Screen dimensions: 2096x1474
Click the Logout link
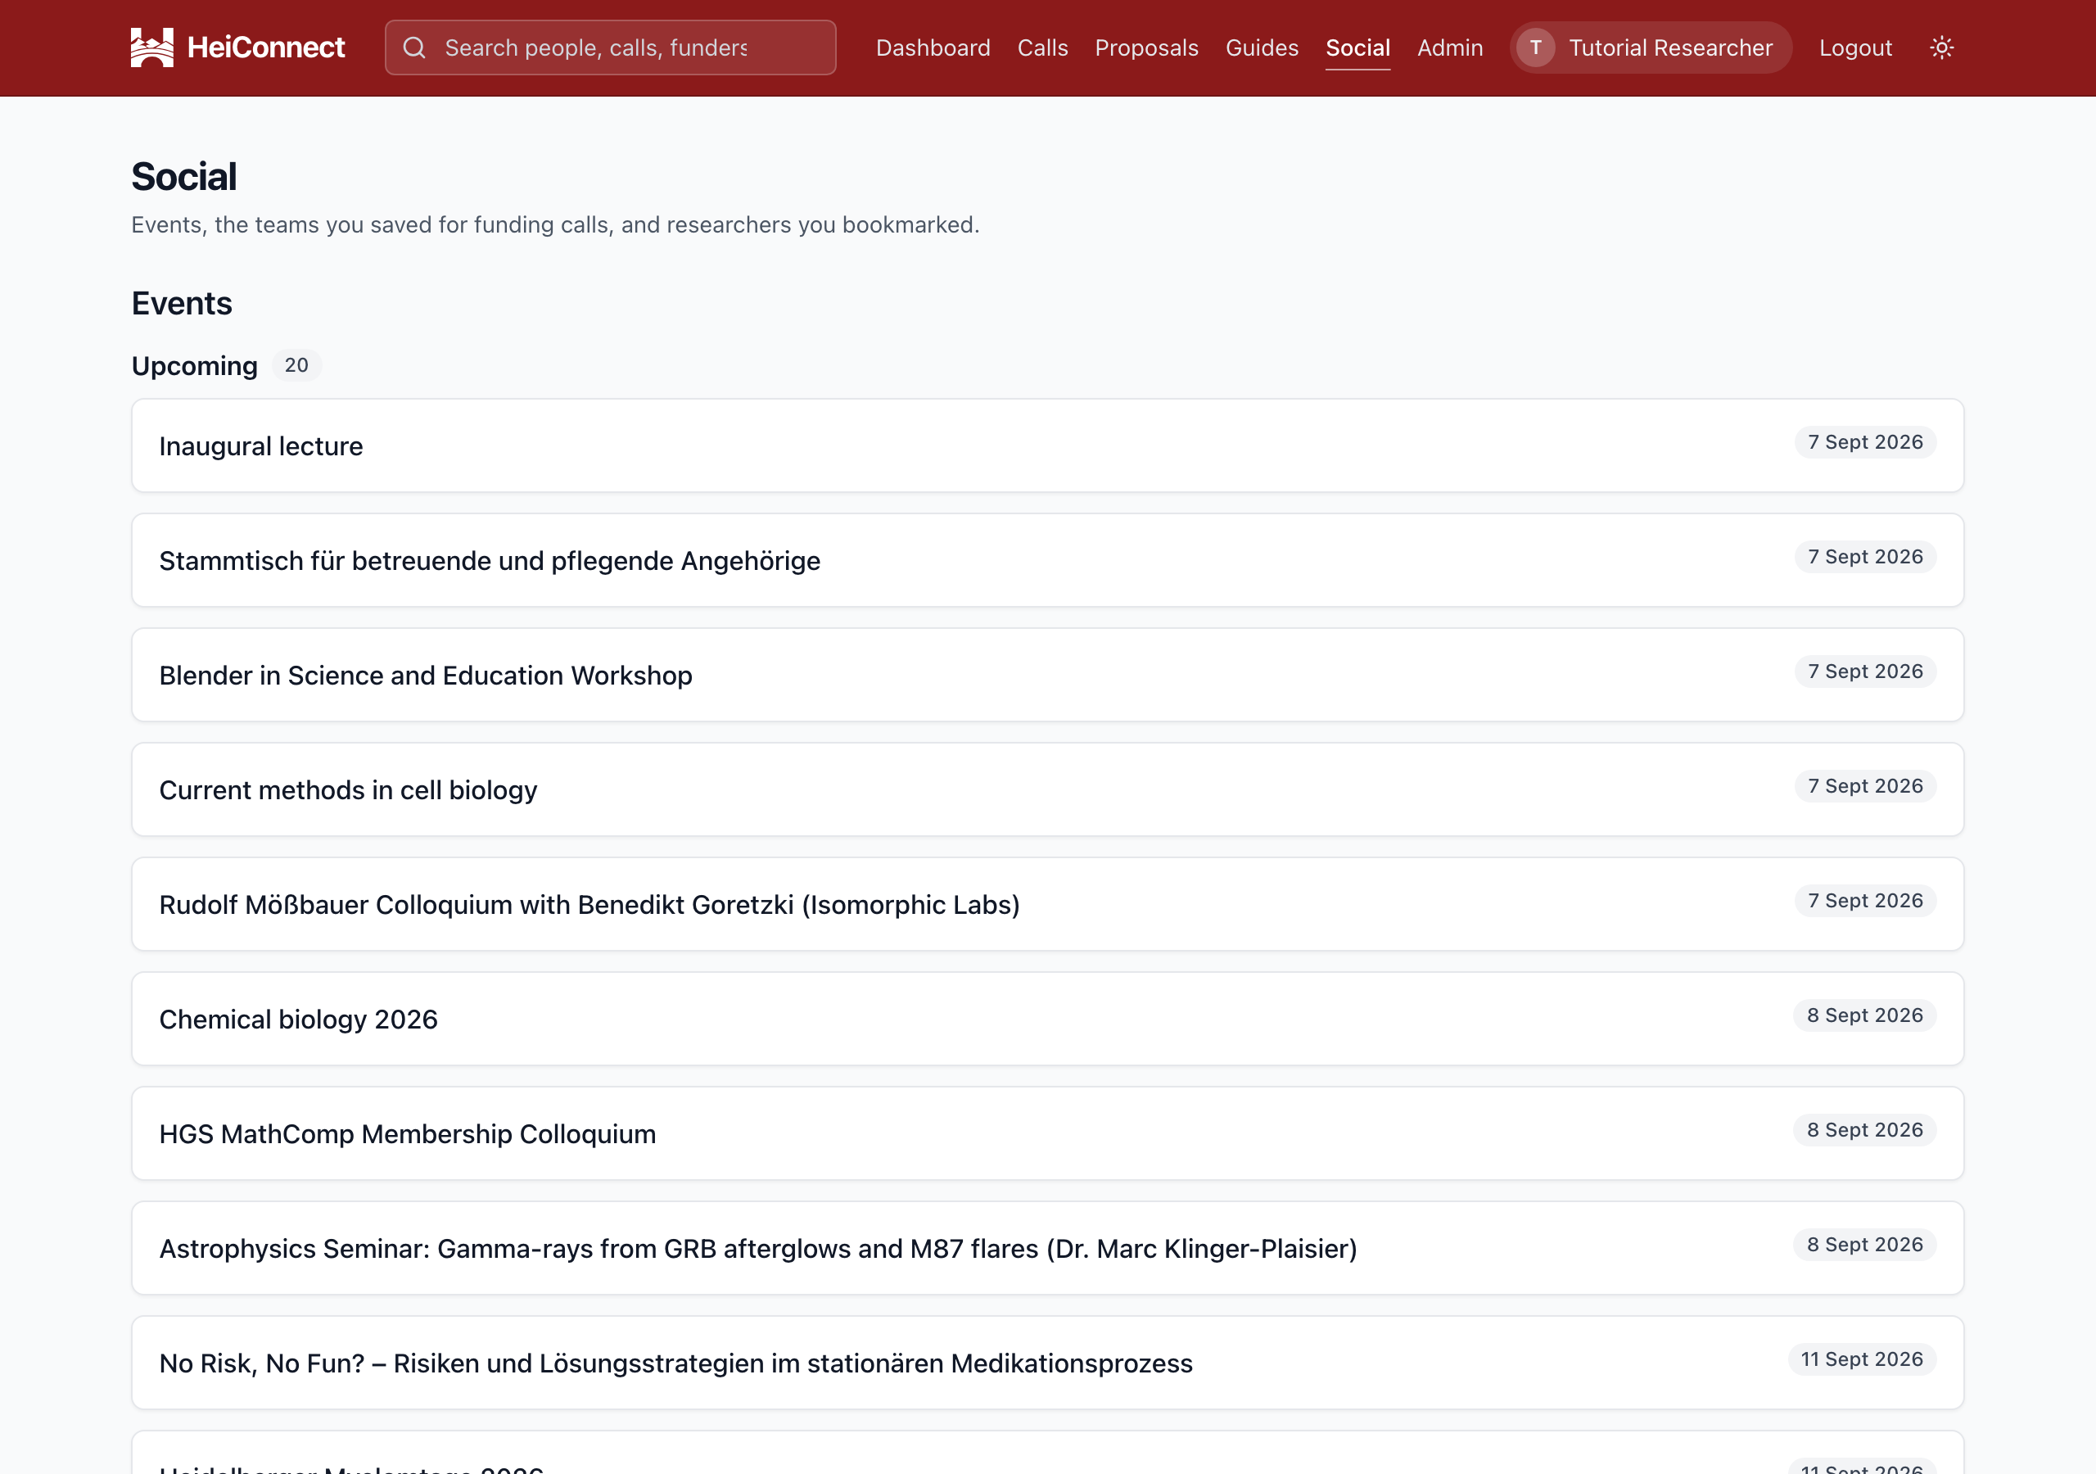(1855, 47)
